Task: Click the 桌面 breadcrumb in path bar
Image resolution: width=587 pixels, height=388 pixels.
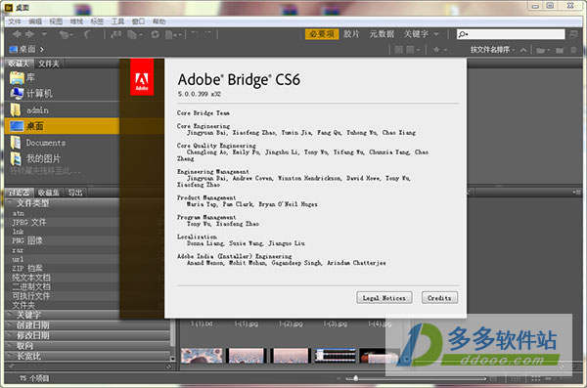Action: [23, 49]
